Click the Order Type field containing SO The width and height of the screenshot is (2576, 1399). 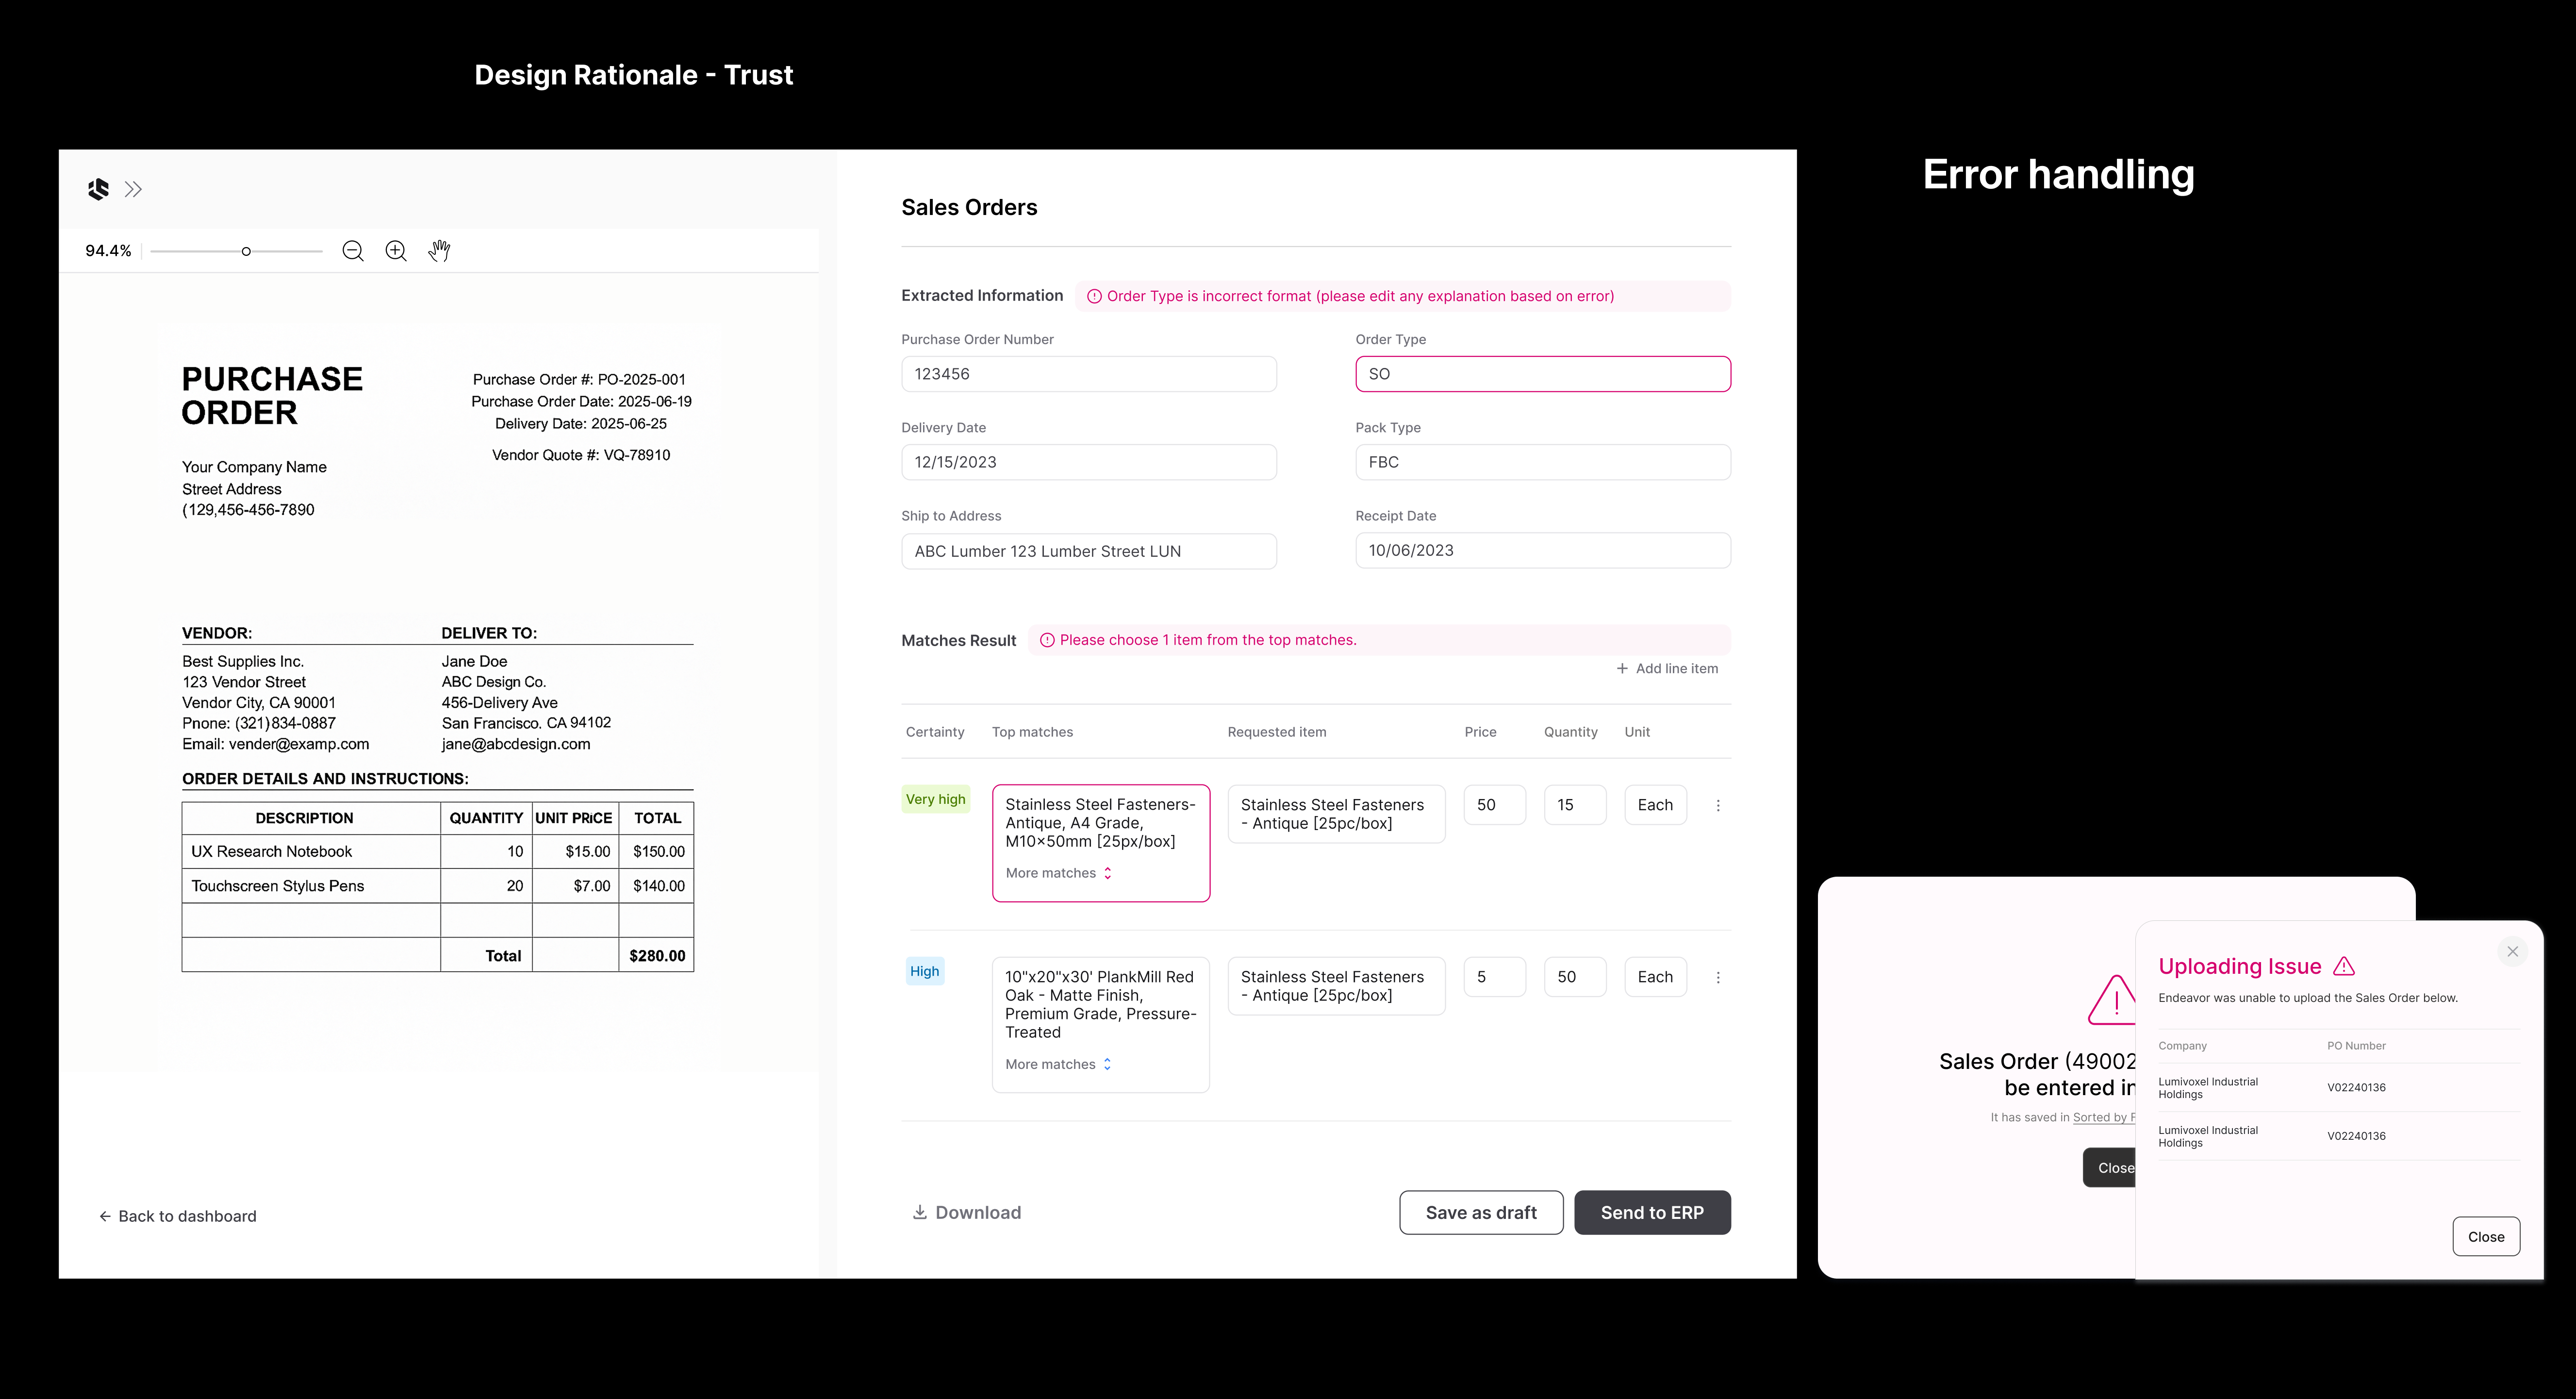(x=1542, y=374)
